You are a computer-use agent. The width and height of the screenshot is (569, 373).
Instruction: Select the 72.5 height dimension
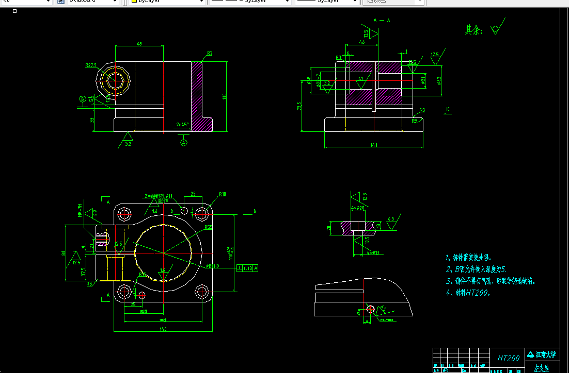299,107
